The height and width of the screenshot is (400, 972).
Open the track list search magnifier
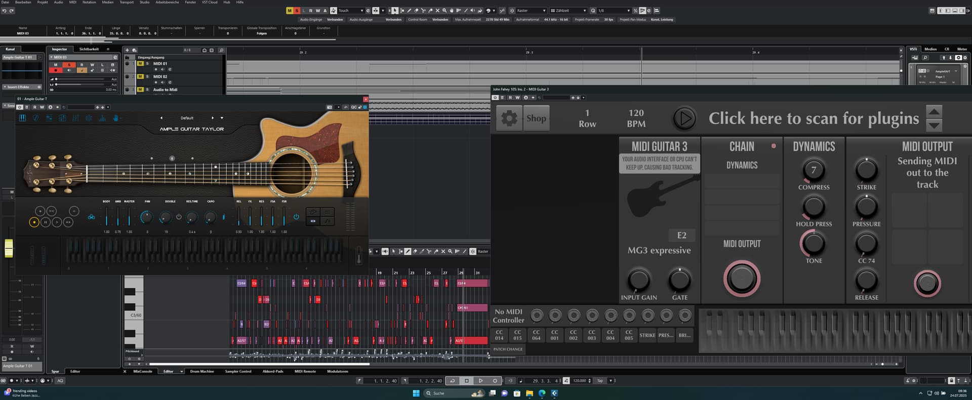tap(221, 51)
